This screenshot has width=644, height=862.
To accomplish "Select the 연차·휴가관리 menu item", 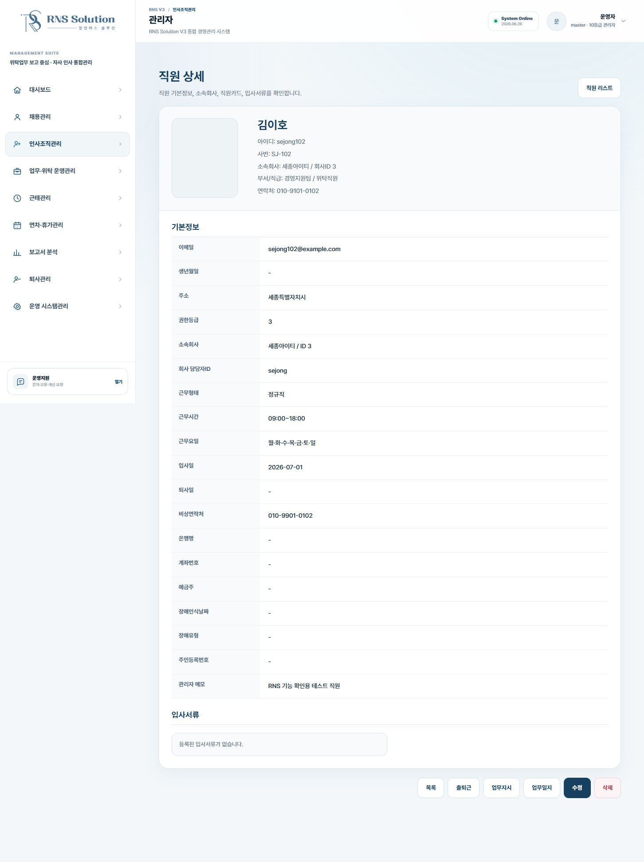I will (x=67, y=225).
